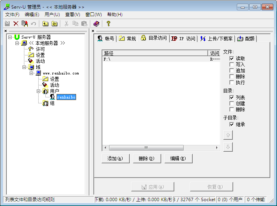Select the 许可 license key item in tree

(40, 49)
